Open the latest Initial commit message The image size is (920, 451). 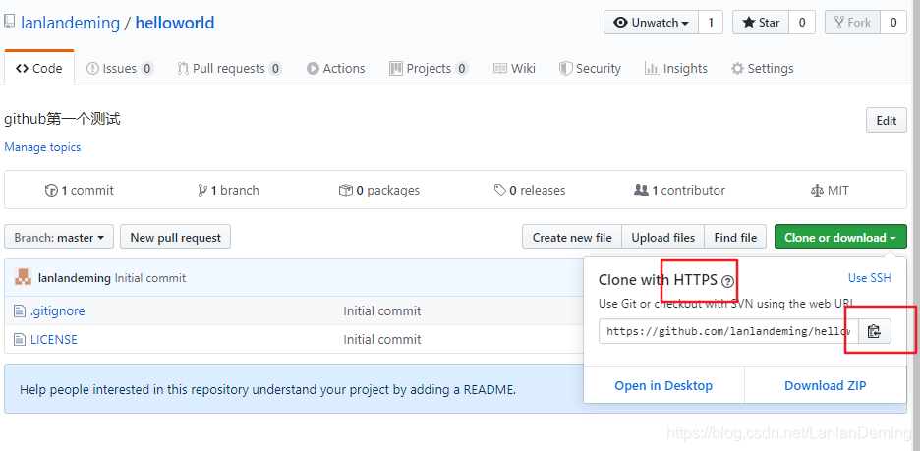pos(150,278)
